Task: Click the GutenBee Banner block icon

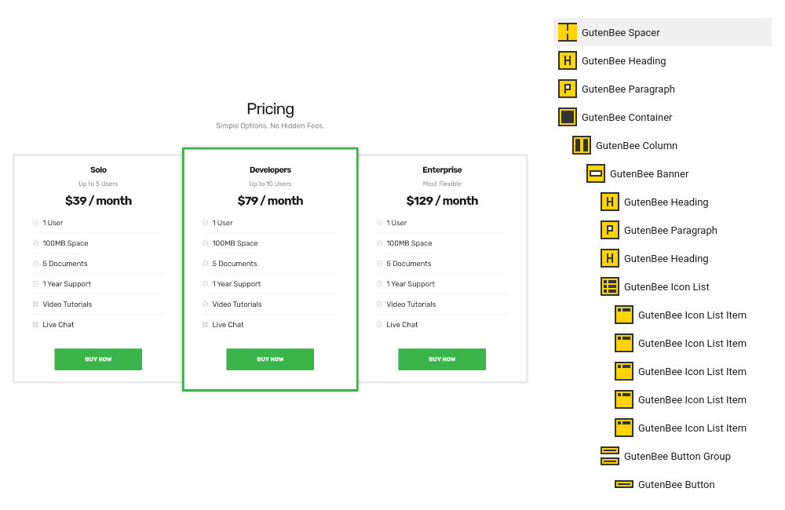Action: [x=595, y=173]
